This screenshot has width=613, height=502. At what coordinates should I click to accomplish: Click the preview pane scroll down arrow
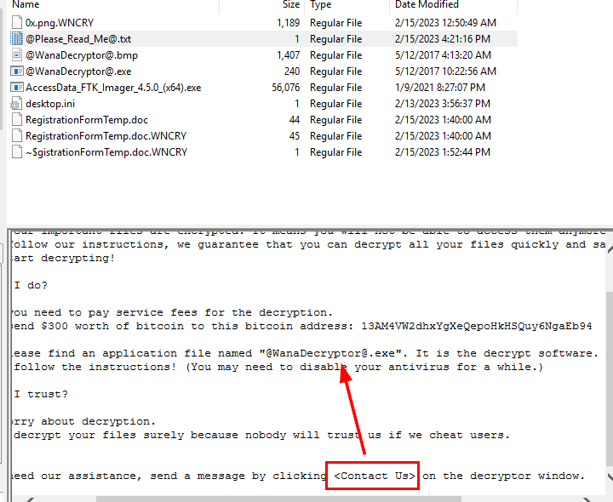tap(610, 477)
